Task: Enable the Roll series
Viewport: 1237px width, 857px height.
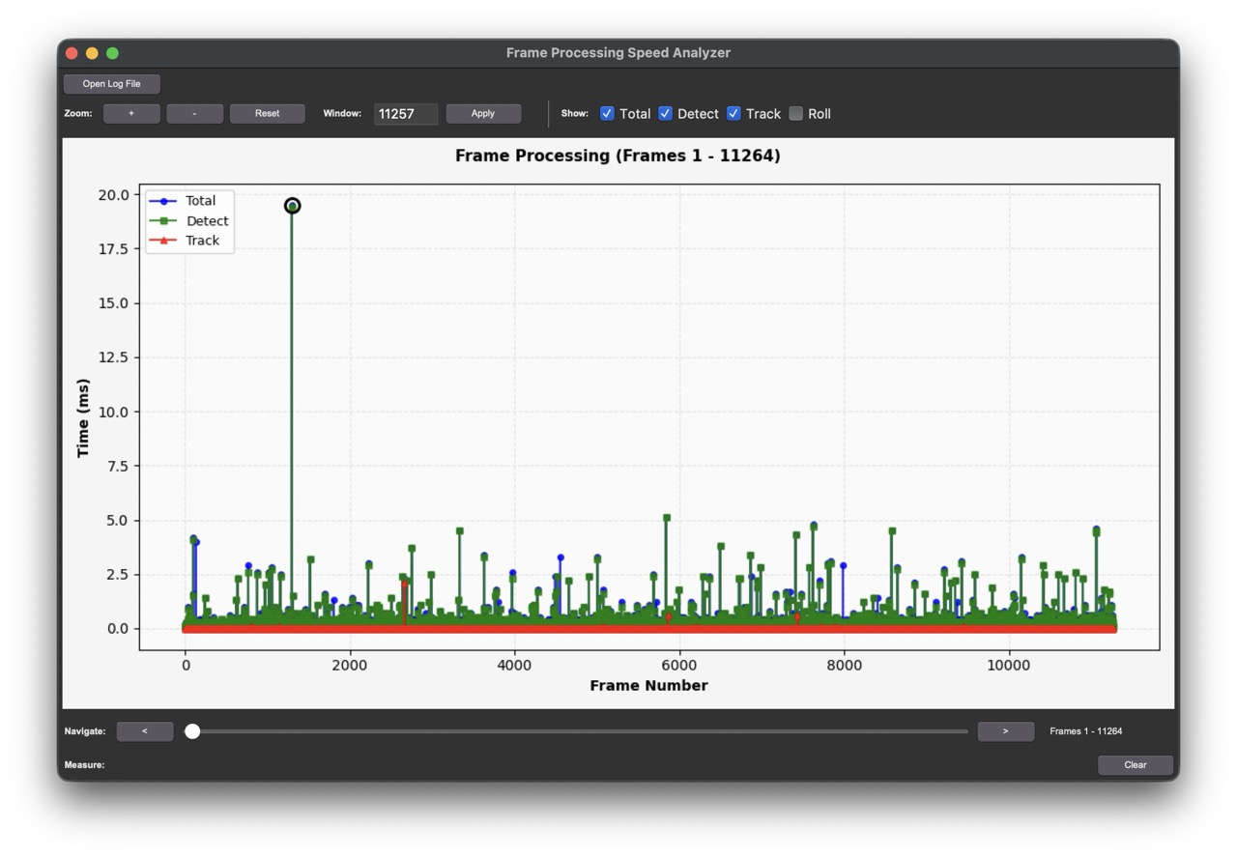Action: point(795,113)
